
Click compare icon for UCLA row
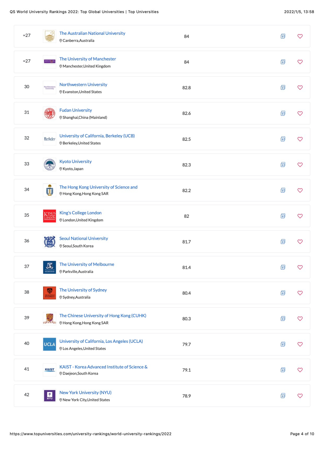tap(283, 344)
